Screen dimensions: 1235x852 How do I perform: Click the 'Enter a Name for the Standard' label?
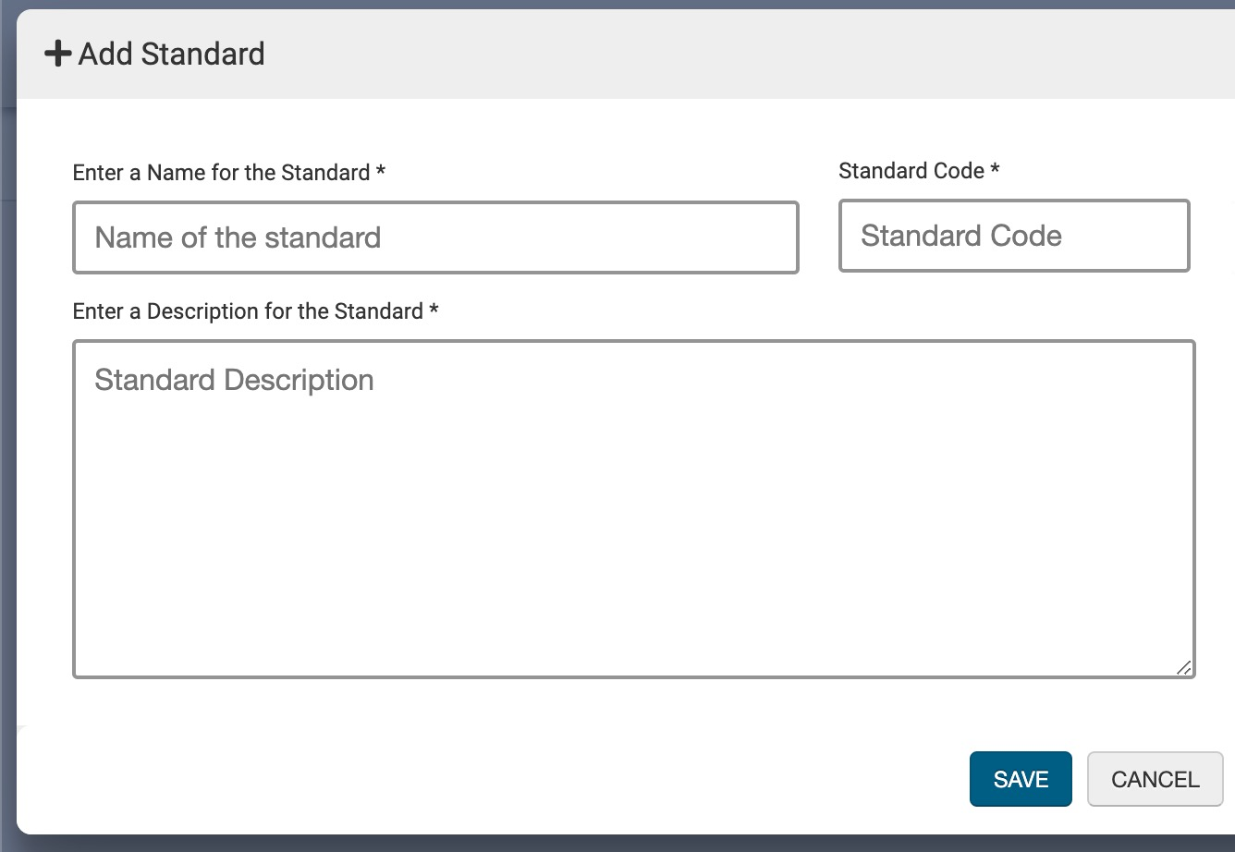coord(221,173)
